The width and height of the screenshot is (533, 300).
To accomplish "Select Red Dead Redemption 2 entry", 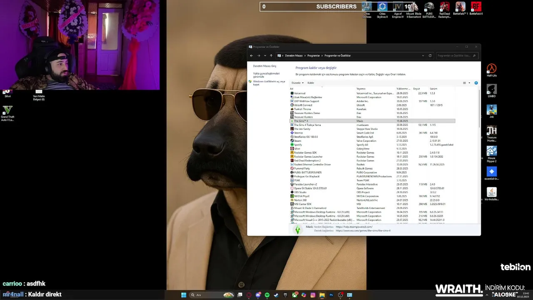I will (372, 160).
